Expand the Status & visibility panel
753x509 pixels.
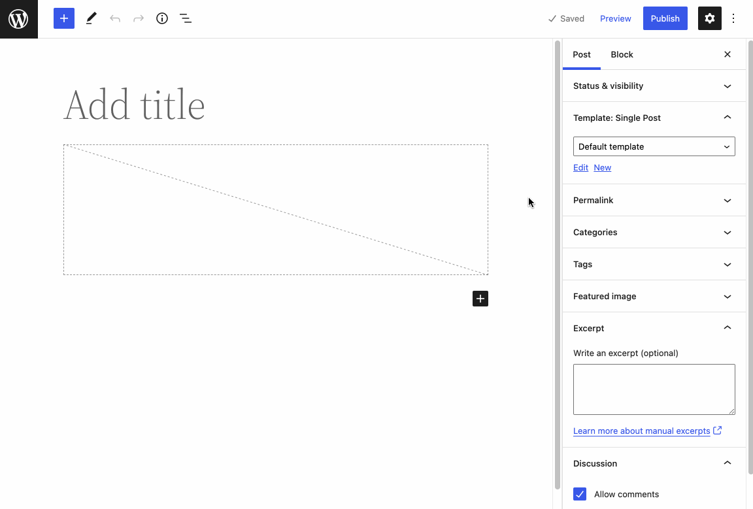pyautogui.click(x=654, y=86)
